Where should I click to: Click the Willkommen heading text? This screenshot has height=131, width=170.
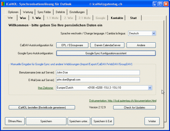click(x=55, y=25)
